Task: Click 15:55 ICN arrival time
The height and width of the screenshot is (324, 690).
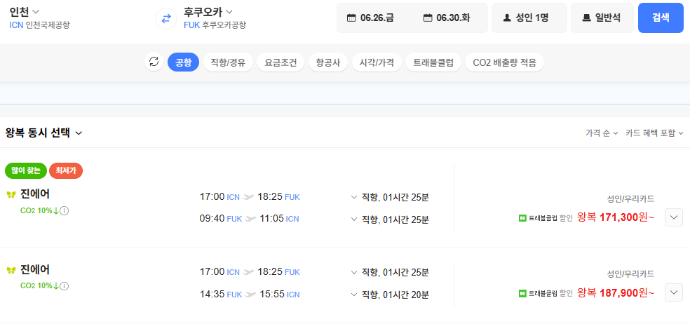Action: coord(279,295)
